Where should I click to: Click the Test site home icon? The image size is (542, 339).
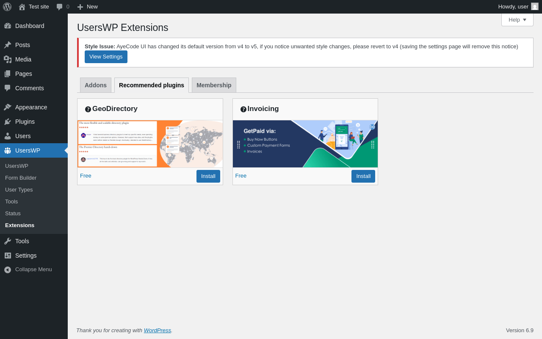coord(22,7)
